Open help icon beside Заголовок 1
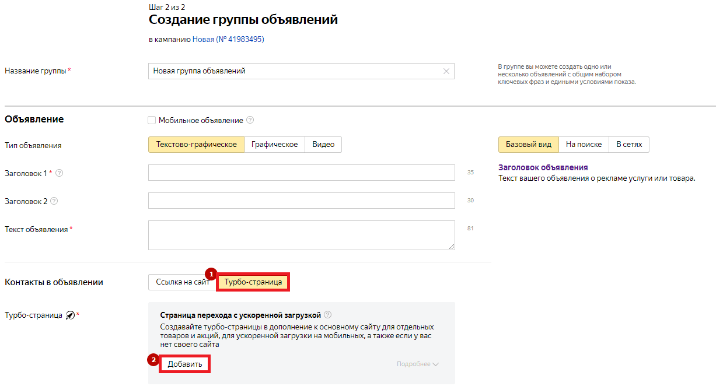 pos(59,173)
